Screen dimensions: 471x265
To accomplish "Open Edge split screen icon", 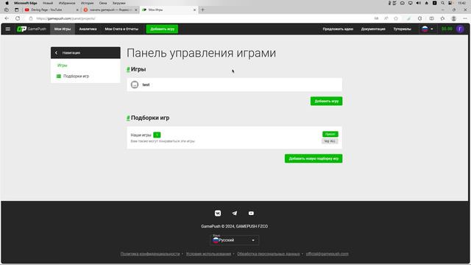I will click(432, 18).
